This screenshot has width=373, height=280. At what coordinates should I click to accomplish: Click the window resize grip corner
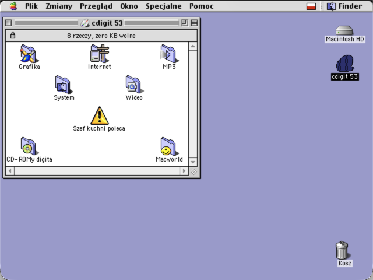coord(193,171)
